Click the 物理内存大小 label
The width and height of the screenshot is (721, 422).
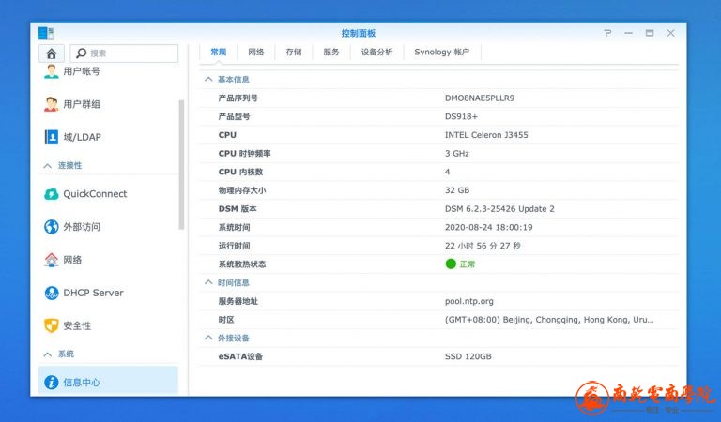click(242, 190)
